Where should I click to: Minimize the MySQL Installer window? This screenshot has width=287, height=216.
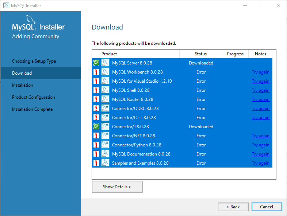(245, 5)
